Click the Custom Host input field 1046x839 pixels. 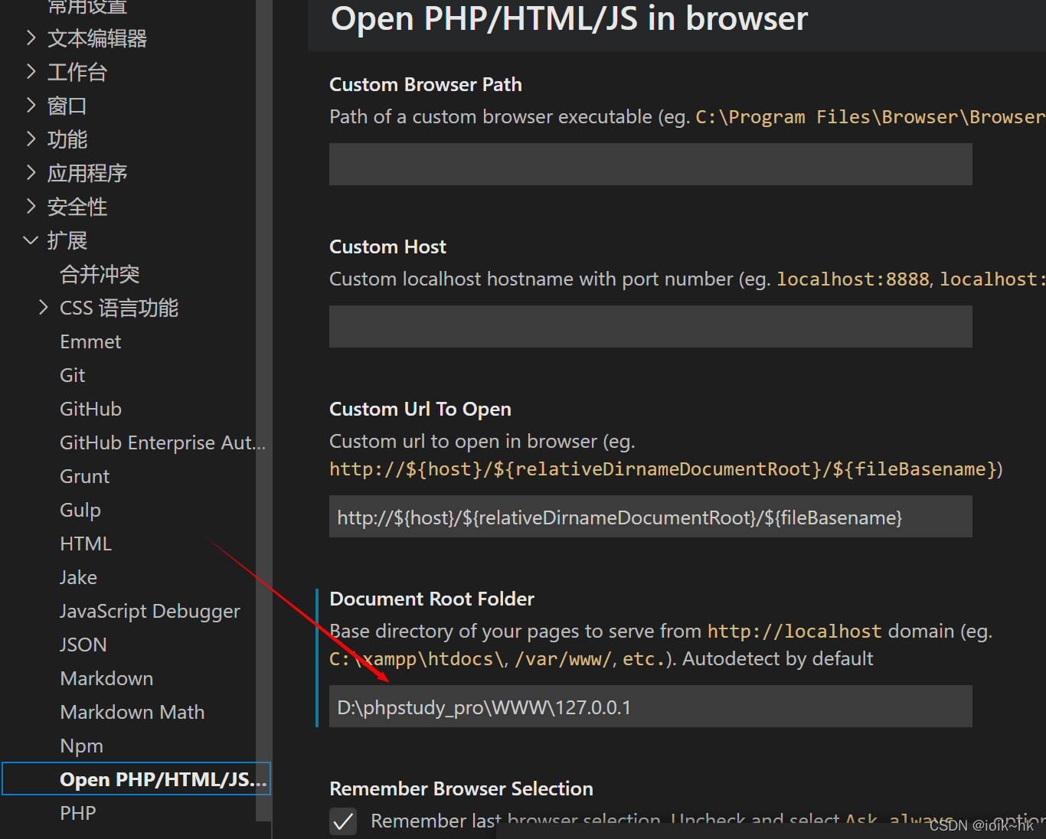point(651,326)
